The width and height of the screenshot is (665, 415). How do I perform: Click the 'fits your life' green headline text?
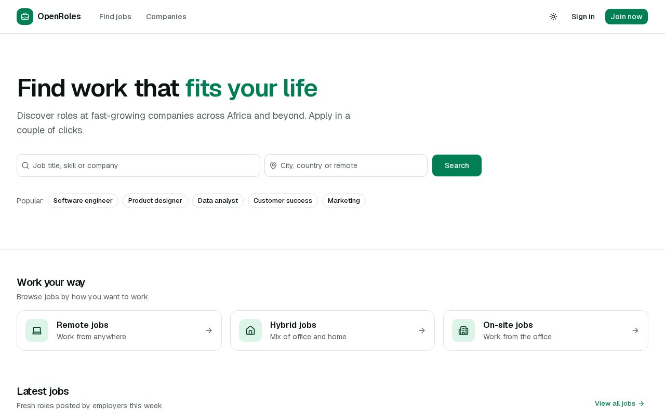coord(251,88)
